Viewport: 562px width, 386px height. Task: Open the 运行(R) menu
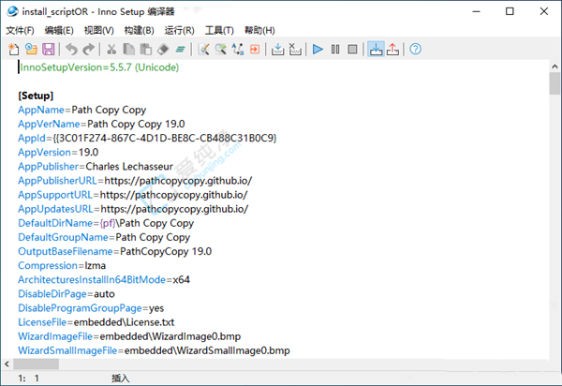point(179,31)
